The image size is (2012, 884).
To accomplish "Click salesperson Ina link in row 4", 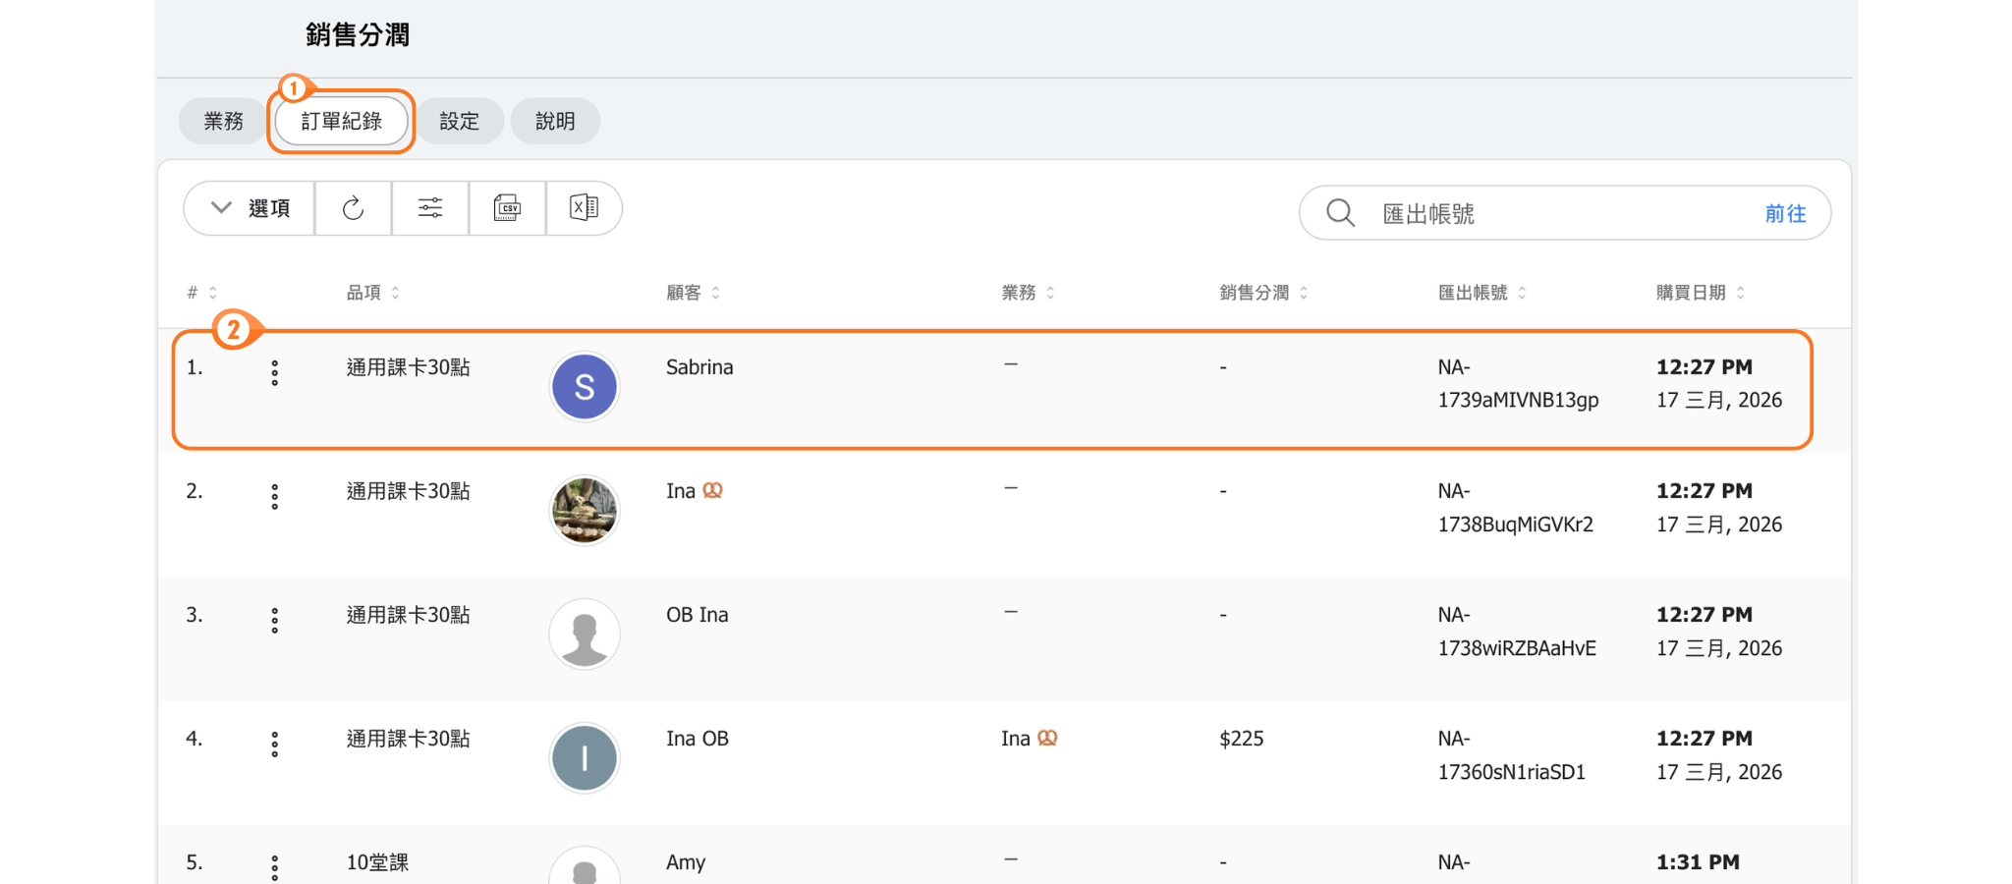I will [1016, 739].
